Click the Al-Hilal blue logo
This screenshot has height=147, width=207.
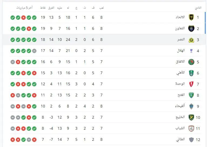tap(191, 51)
